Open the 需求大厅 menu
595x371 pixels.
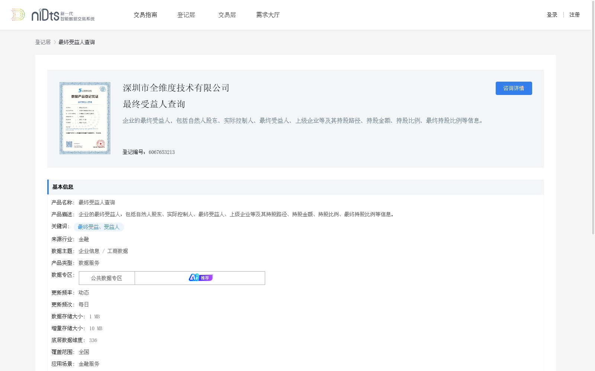tap(267, 14)
